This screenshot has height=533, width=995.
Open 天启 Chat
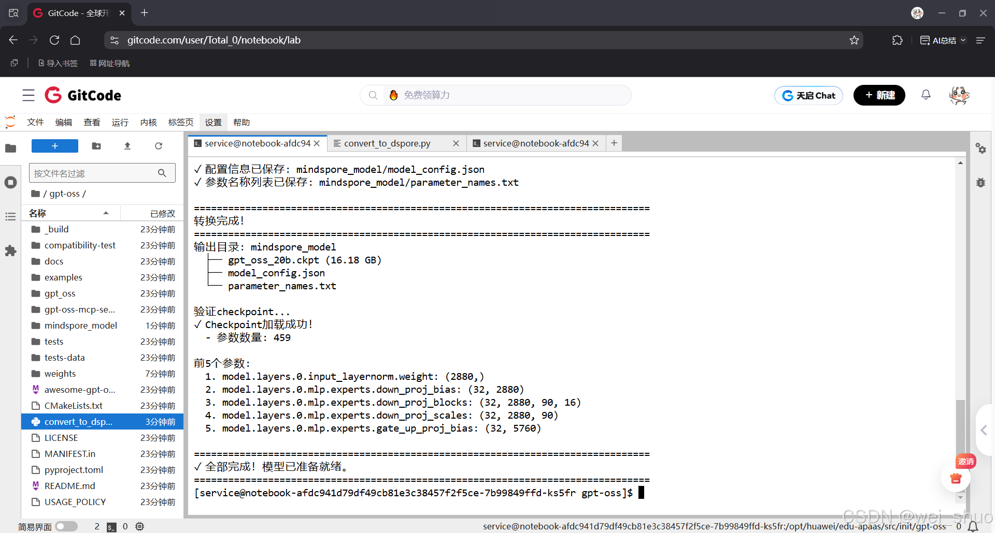(x=808, y=95)
